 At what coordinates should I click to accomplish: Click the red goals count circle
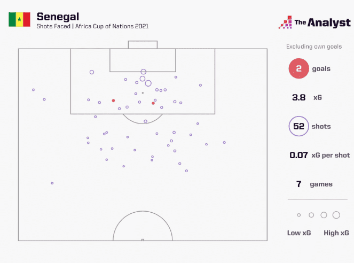299,68
